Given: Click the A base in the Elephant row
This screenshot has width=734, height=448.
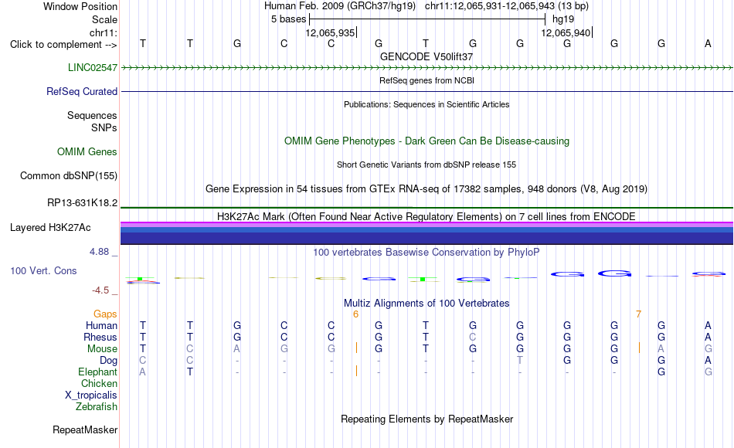Looking at the screenshot, I should pos(142,372).
